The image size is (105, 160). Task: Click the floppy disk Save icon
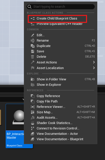33,51
